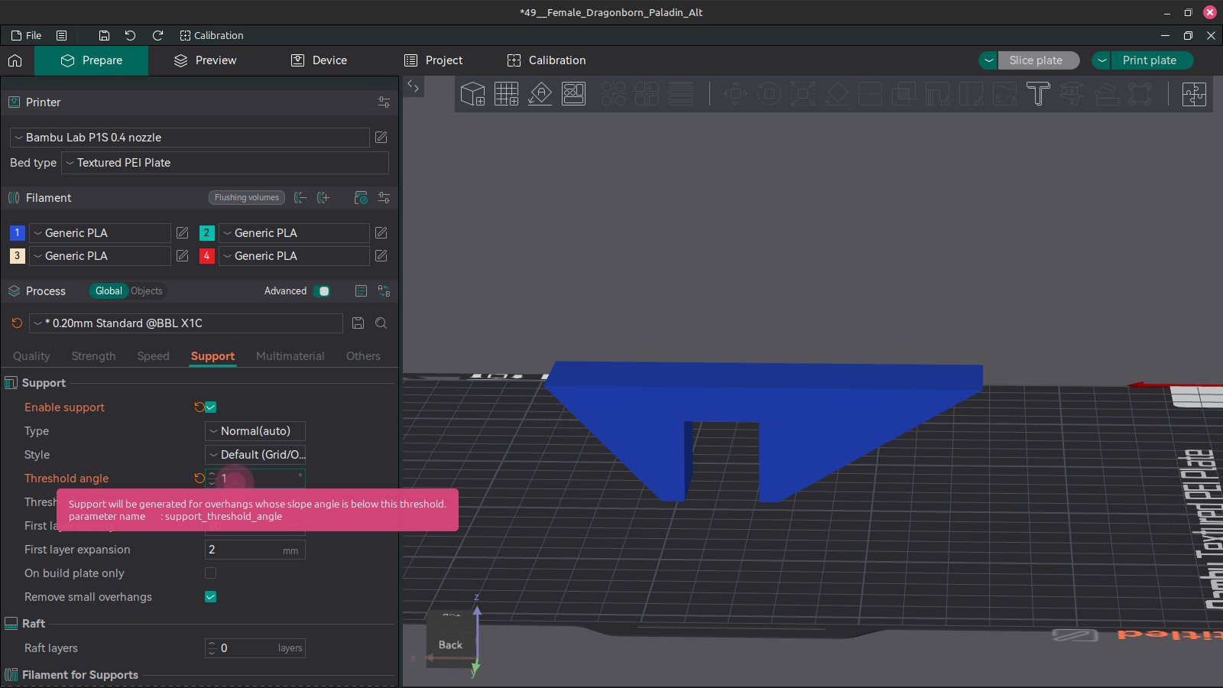This screenshot has width=1223, height=688.
Task: Click the Print plate button
Action: point(1150,60)
